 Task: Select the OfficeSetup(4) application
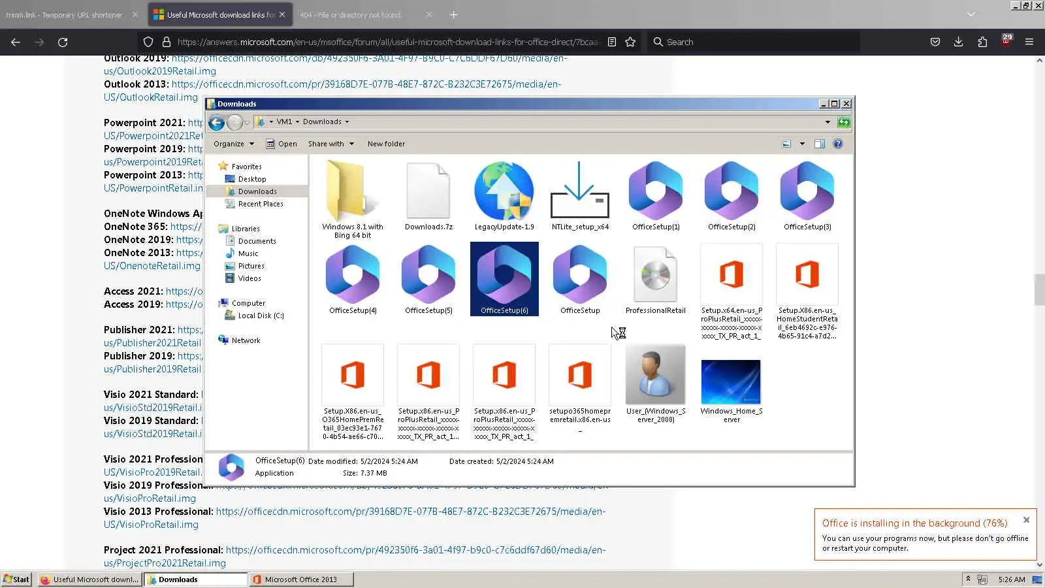353,280
